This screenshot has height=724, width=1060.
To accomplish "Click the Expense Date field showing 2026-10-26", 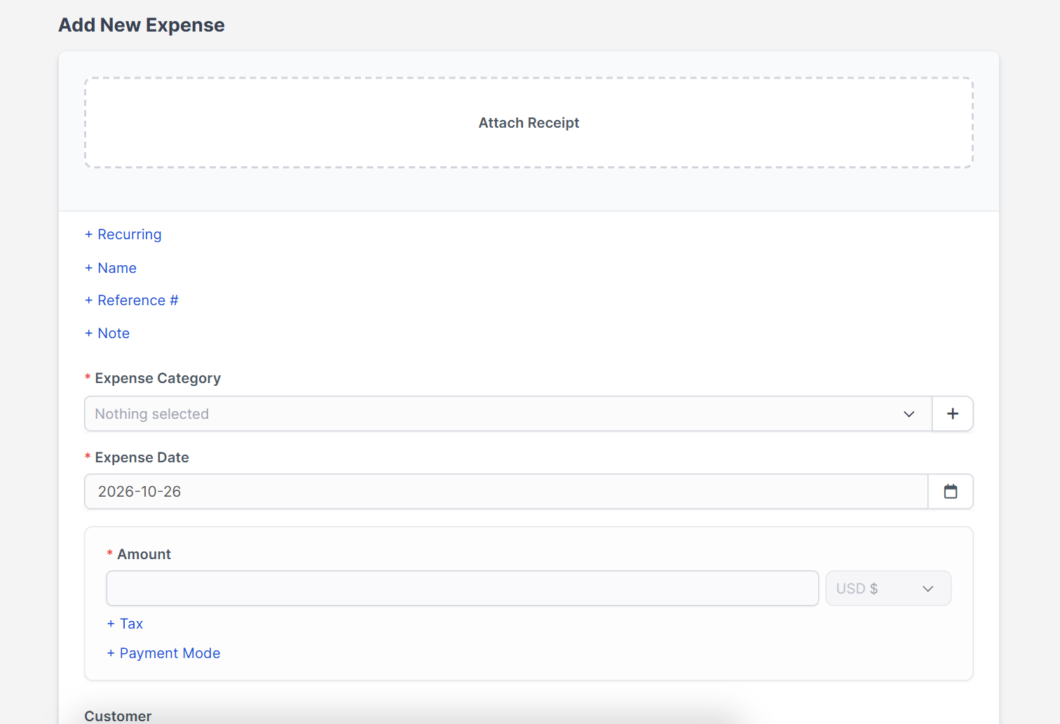I will pyautogui.click(x=506, y=492).
